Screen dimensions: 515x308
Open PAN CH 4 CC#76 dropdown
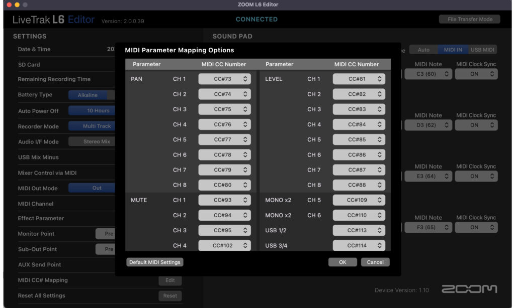pos(224,124)
